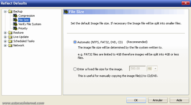Viewport: 191px width, 105px height.
Task: Open the MB unit dropdown
Action: tap(155, 69)
